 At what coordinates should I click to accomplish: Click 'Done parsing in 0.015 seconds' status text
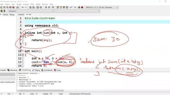(x=80, y=94)
